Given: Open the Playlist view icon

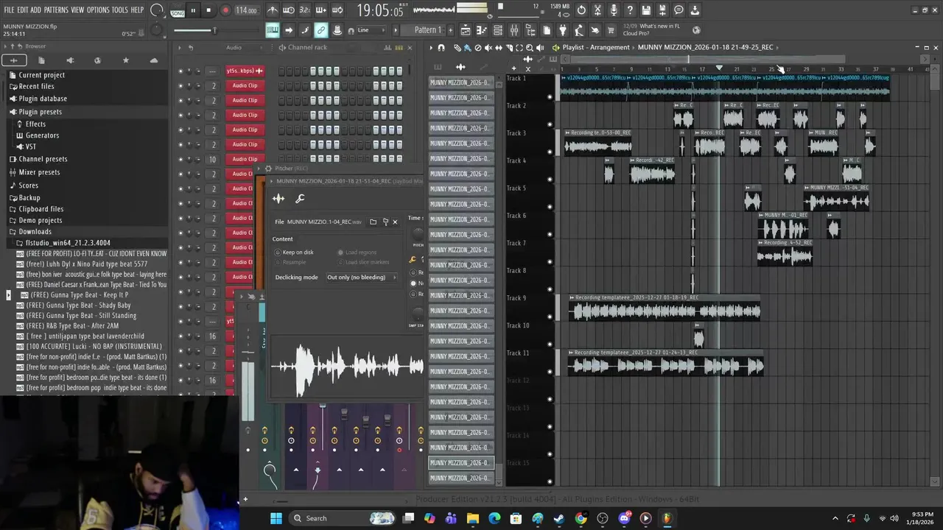Looking at the screenshot, I should [466, 30].
